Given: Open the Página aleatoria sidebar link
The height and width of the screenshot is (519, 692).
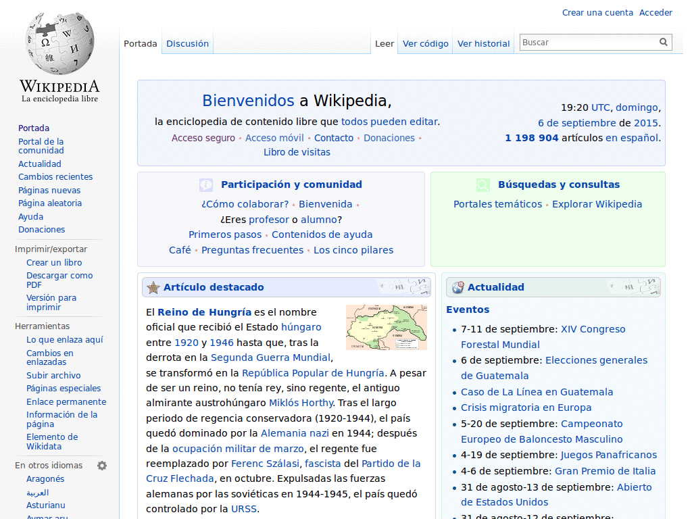Looking at the screenshot, I should click(x=49, y=203).
